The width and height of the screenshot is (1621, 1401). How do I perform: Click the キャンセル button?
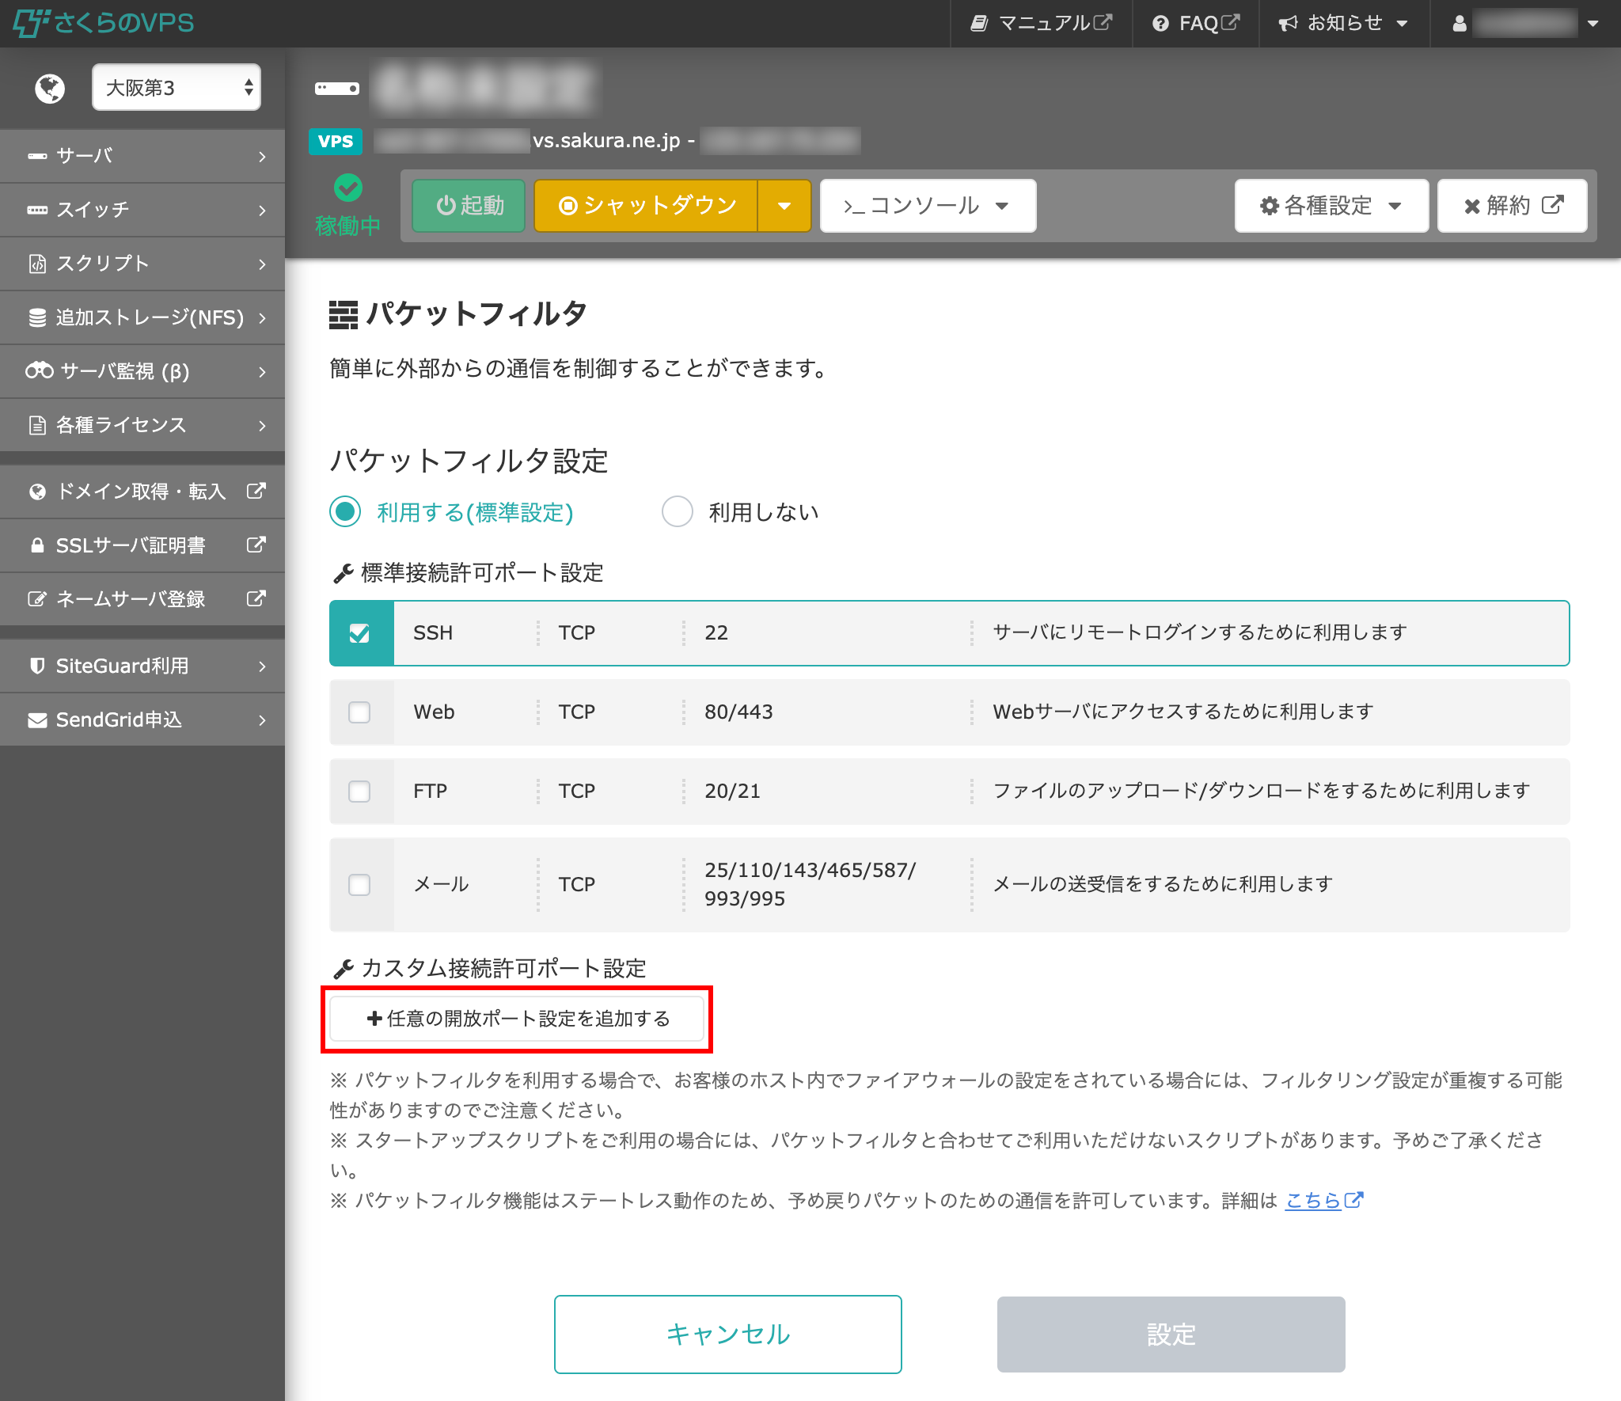click(x=727, y=1334)
